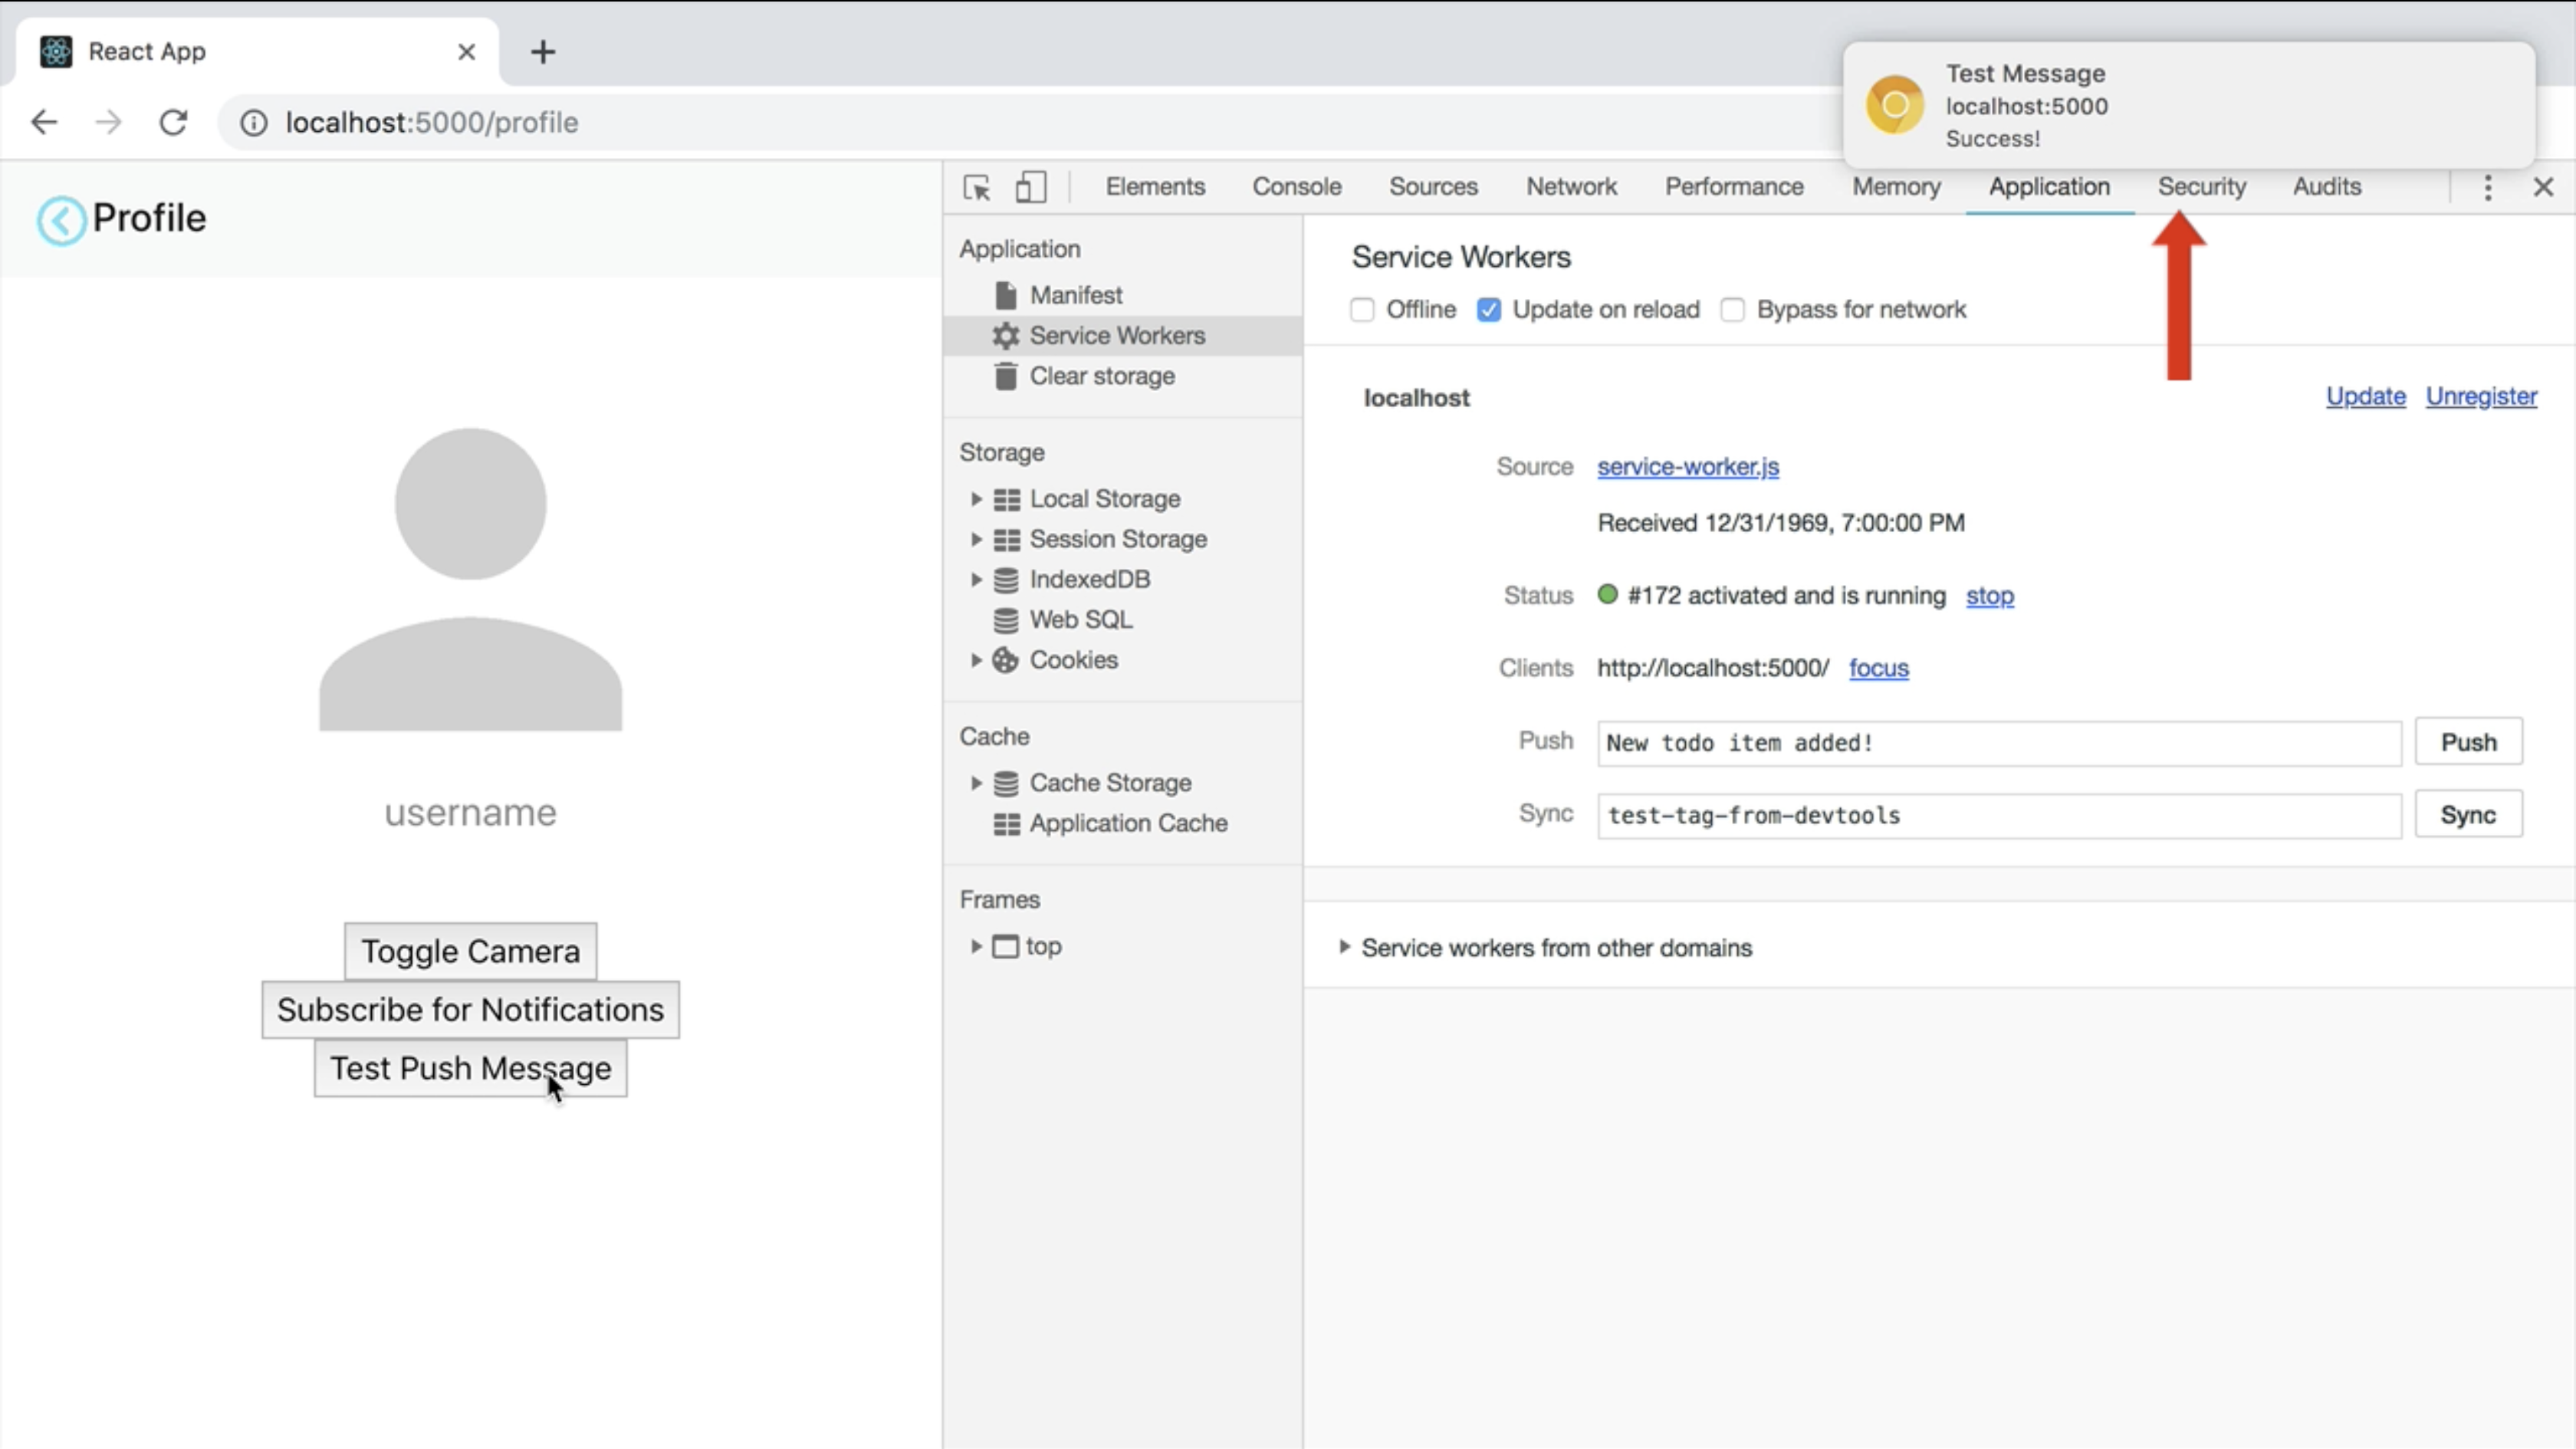Open the Console tab

pos(1296,187)
